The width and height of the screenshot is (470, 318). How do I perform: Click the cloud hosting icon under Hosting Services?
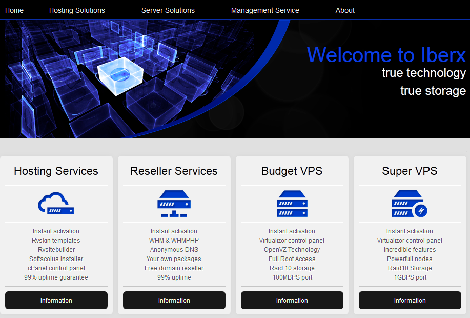tap(56, 203)
